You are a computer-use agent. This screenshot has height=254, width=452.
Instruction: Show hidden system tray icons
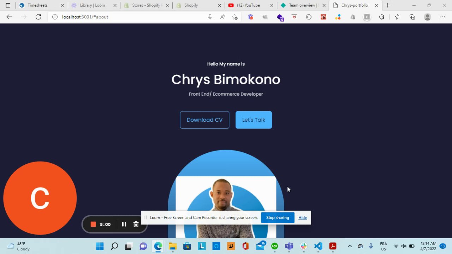coord(350,246)
